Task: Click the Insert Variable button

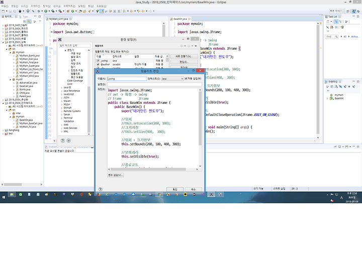Action: coord(116,175)
